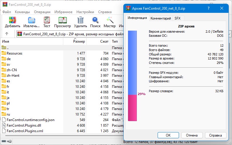
Task: Select the zh-Hant folder row
Action: point(62,76)
